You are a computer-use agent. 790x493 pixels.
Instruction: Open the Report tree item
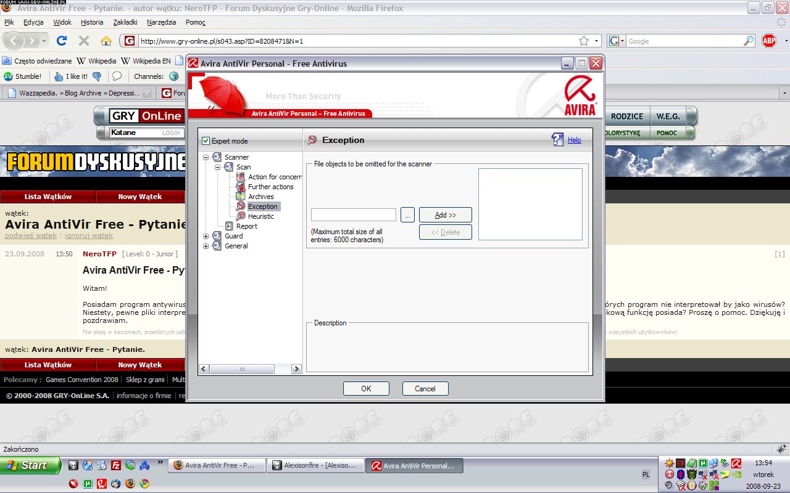[x=247, y=226]
